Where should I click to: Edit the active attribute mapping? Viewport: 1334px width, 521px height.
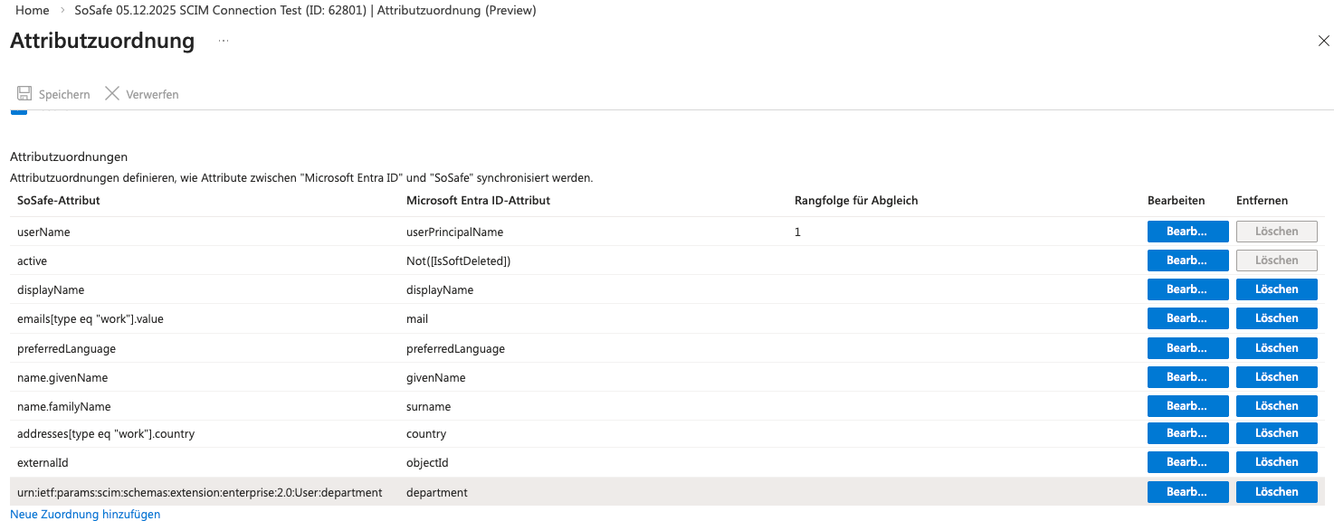point(1187,260)
